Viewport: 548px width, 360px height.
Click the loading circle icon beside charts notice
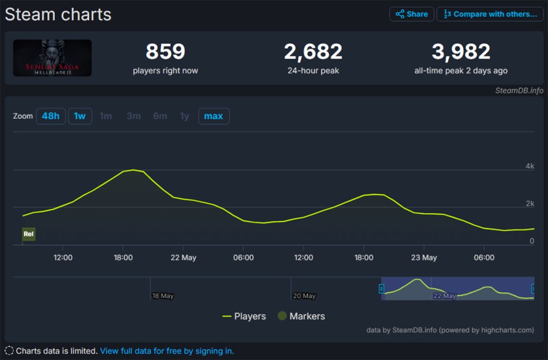pyautogui.click(x=9, y=351)
